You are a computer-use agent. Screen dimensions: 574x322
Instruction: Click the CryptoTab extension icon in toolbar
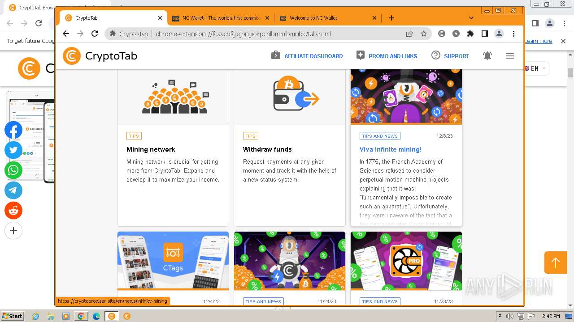442,34
